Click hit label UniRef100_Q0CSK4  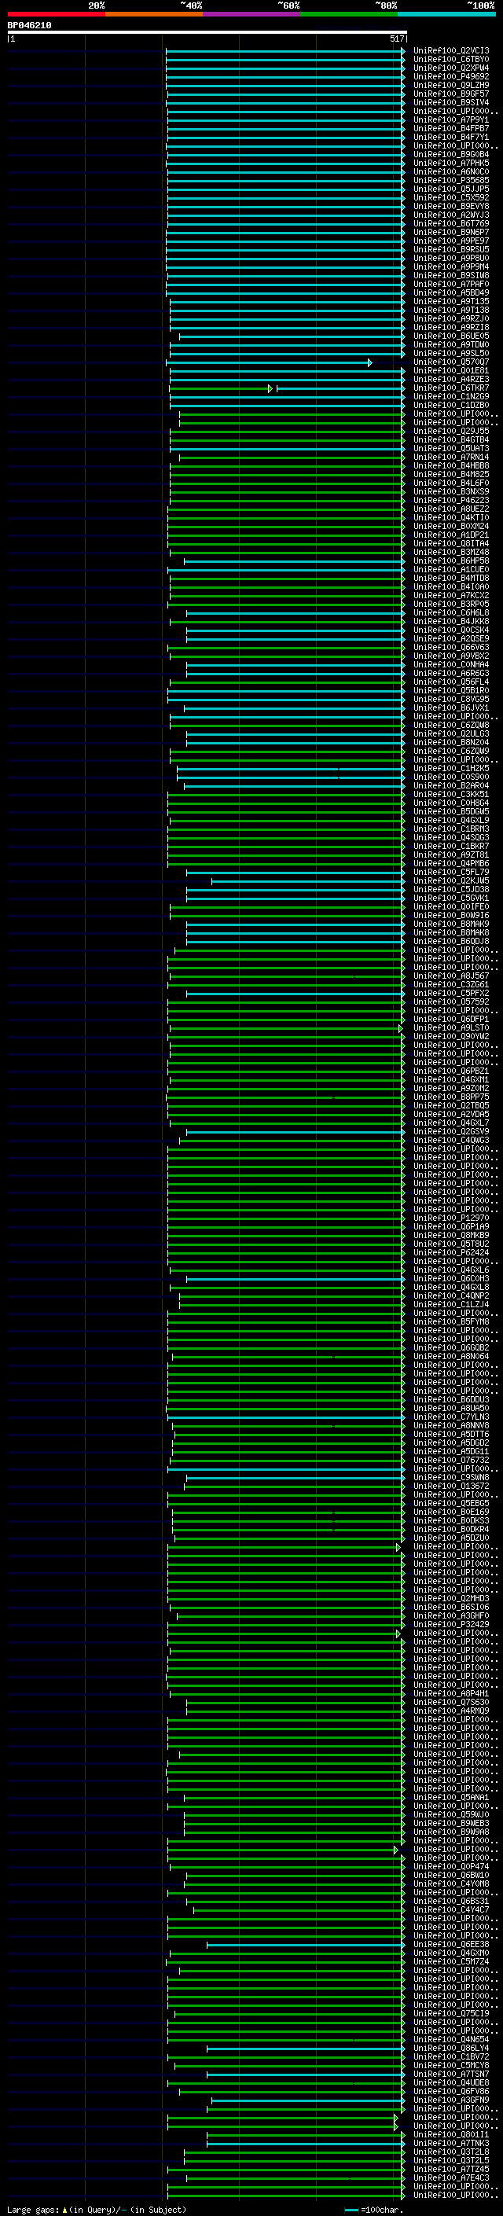[x=451, y=630]
